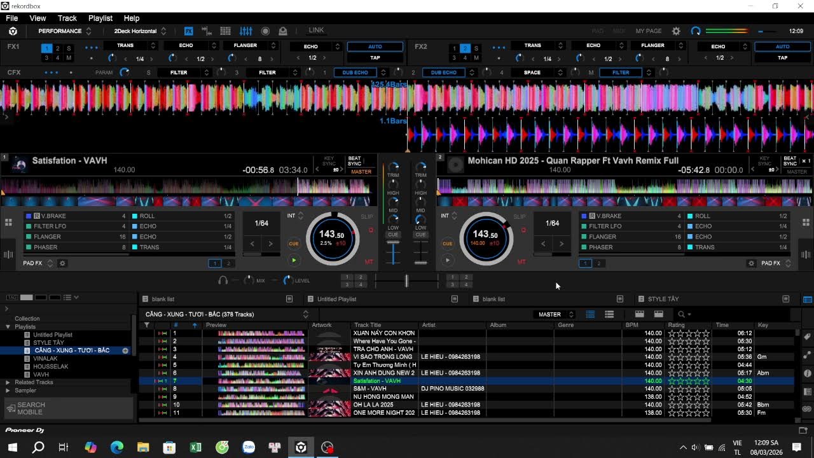Image resolution: width=814 pixels, height=458 pixels.
Task: Click the headphones icon near MIX knob
Action: pyautogui.click(x=223, y=280)
